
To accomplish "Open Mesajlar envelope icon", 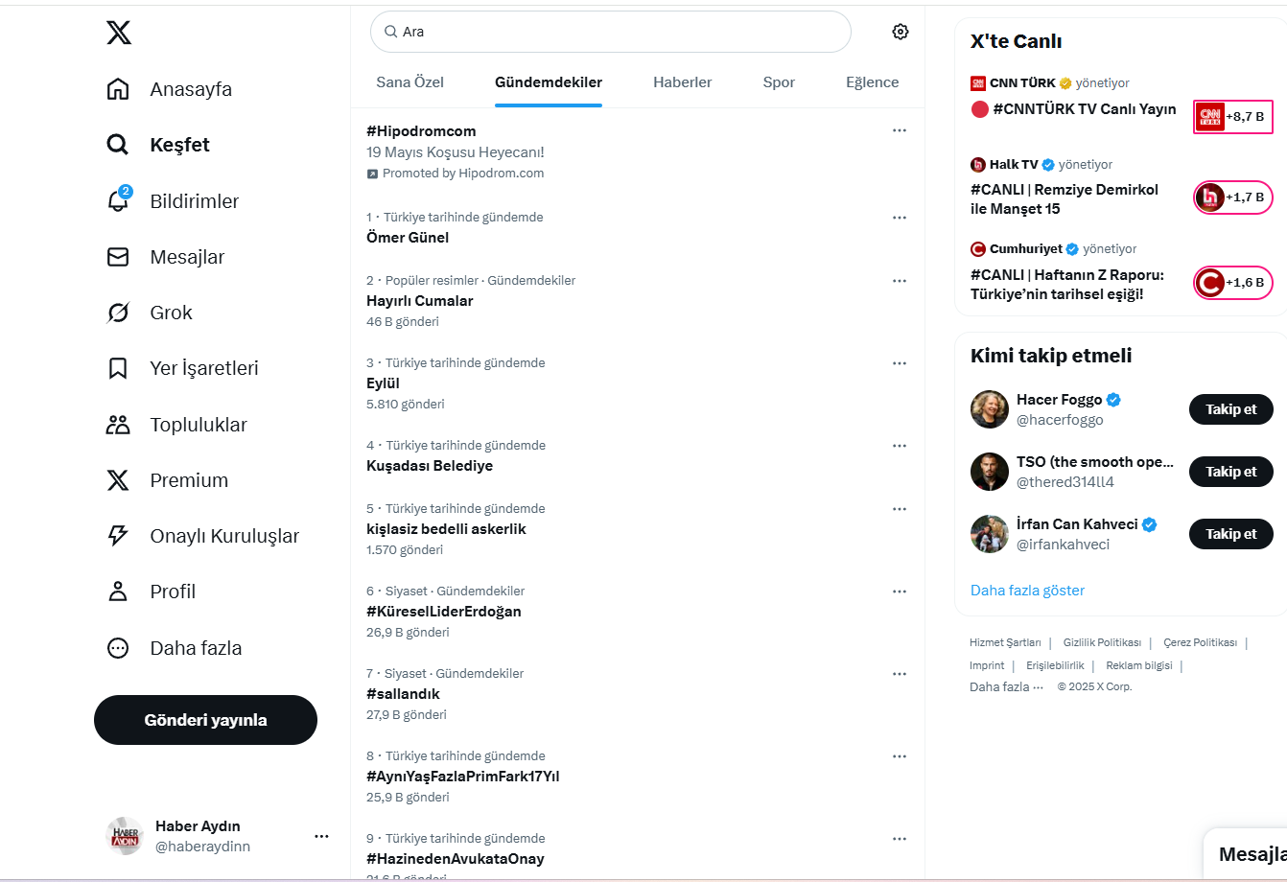I will [118, 257].
